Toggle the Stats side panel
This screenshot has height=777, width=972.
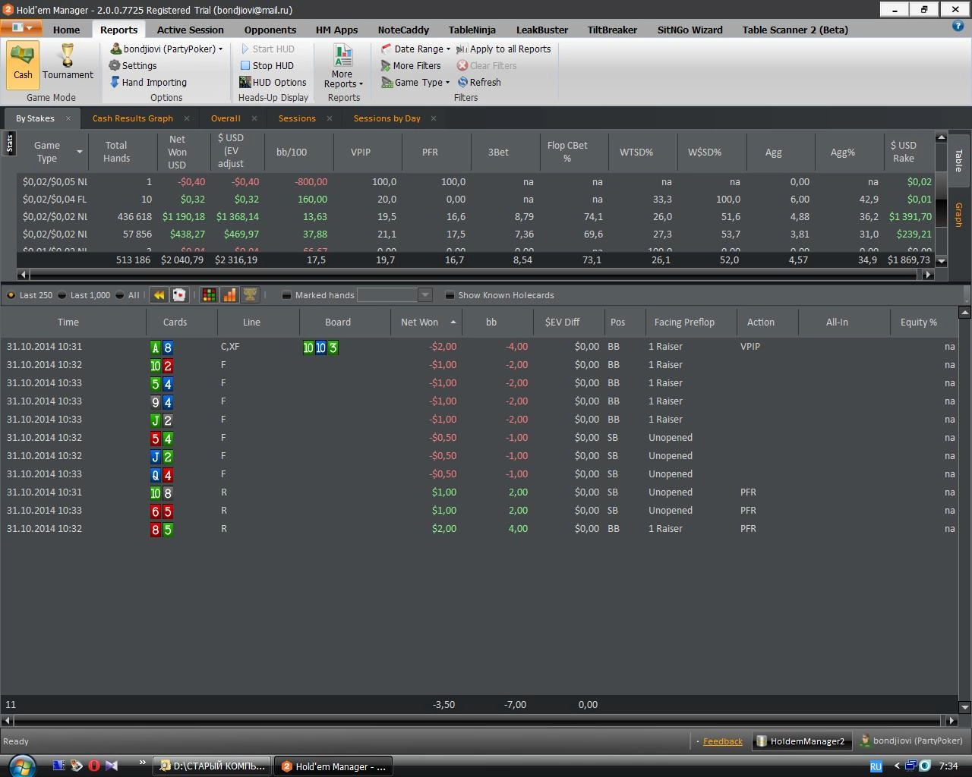[9, 143]
